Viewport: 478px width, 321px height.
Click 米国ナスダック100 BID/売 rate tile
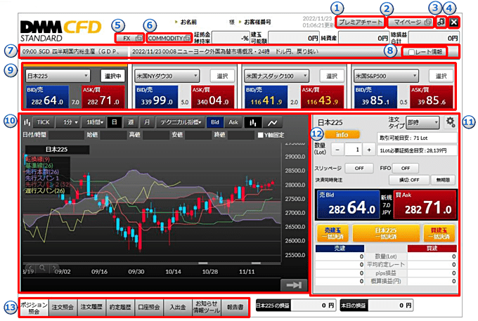pyautogui.click(x=266, y=96)
